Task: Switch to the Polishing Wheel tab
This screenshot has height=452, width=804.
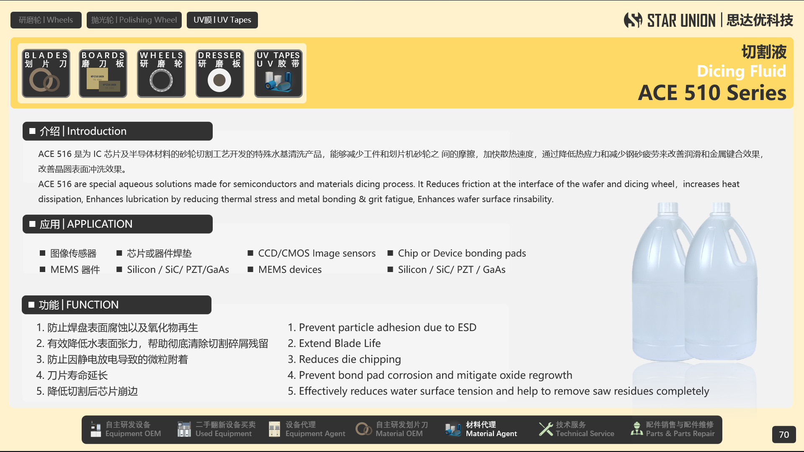Action: (134, 20)
